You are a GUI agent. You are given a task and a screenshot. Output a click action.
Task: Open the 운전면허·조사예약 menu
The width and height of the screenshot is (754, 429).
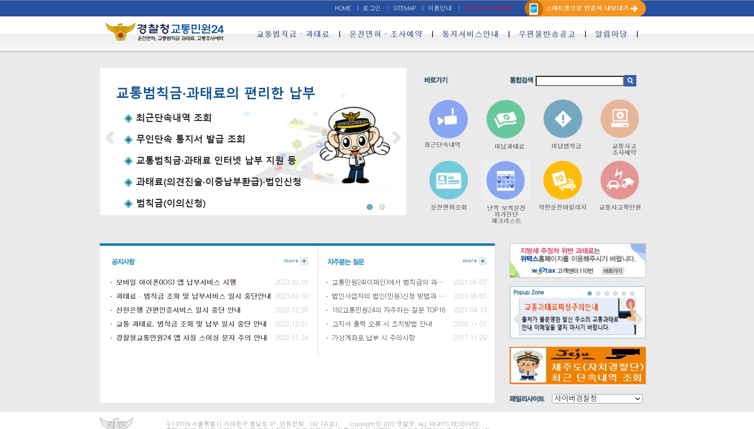tap(386, 34)
